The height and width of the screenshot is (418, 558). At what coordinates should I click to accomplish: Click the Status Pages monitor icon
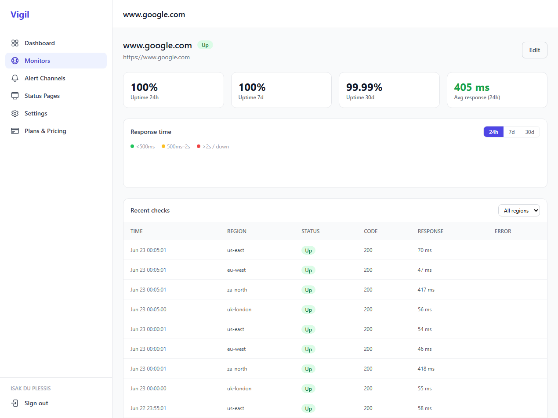point(15,96)
